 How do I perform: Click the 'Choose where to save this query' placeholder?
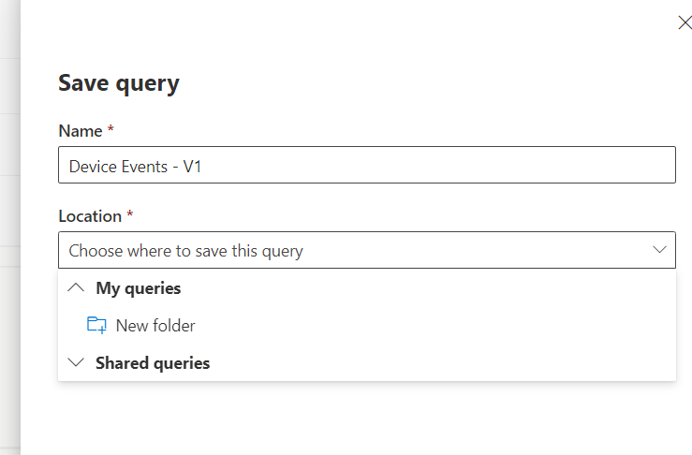click(x=186, y=251)
